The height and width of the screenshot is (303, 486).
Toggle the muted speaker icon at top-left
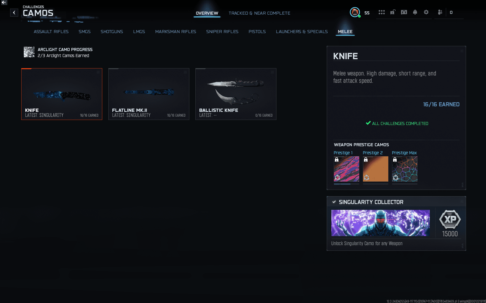4,2
